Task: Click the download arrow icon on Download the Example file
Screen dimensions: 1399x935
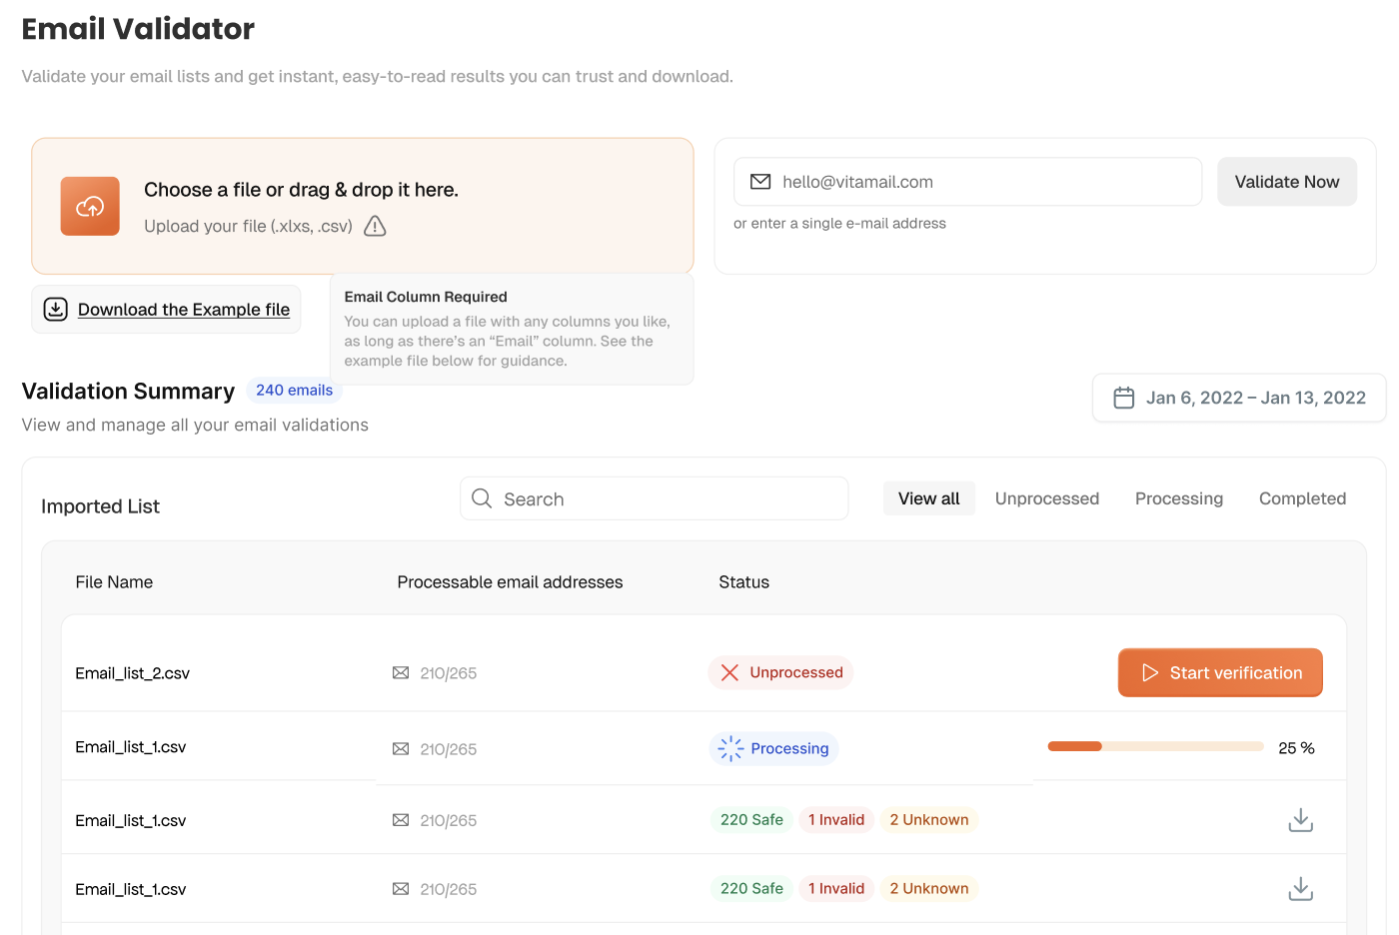Action: 56,309
